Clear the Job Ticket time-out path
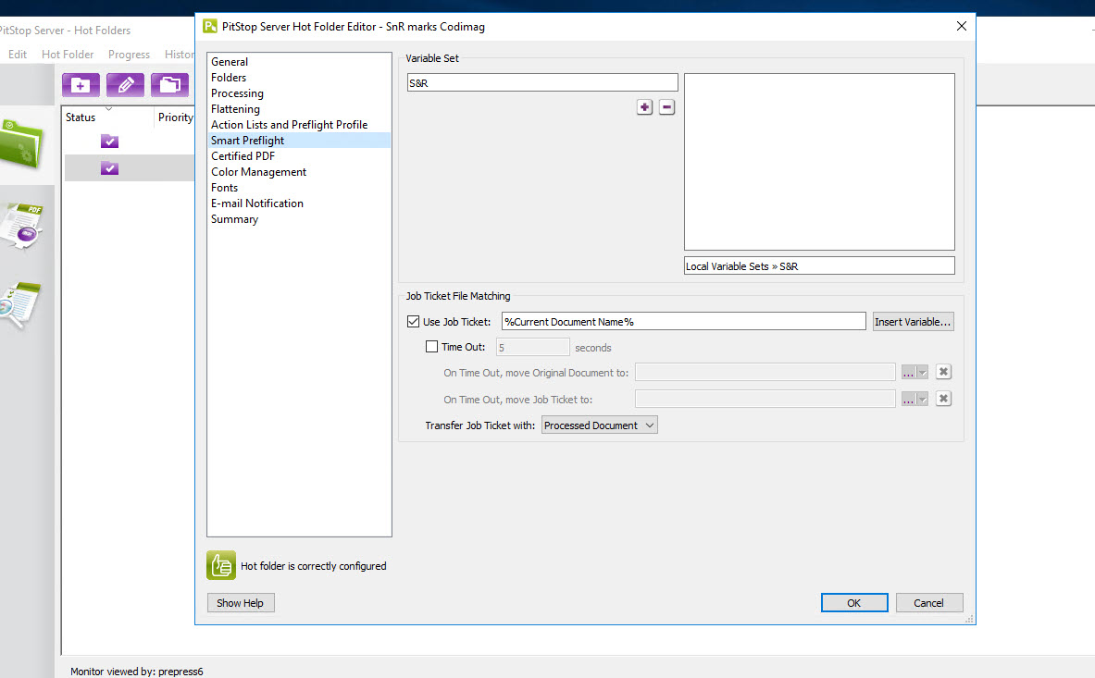 pyautogui.click(x=943, y=399)
